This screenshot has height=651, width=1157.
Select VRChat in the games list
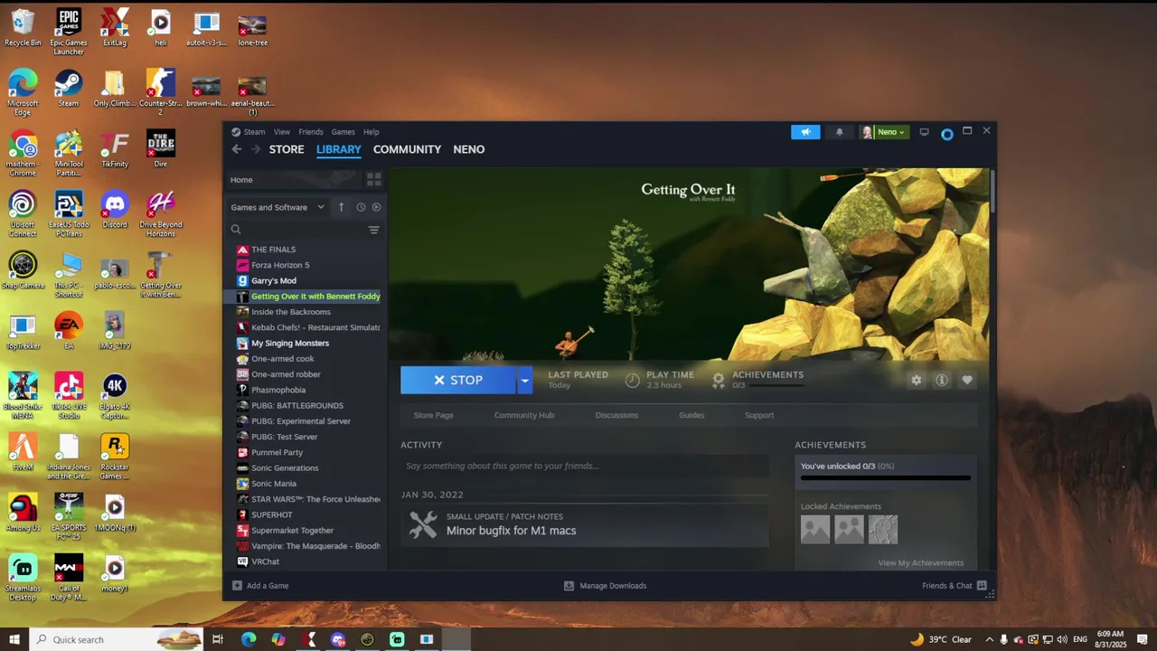point(306,561)
